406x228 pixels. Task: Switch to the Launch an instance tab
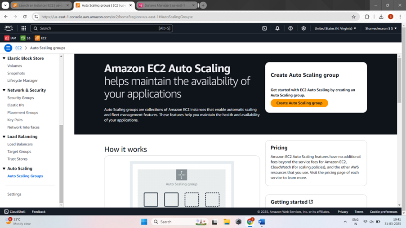click(40, 5)
